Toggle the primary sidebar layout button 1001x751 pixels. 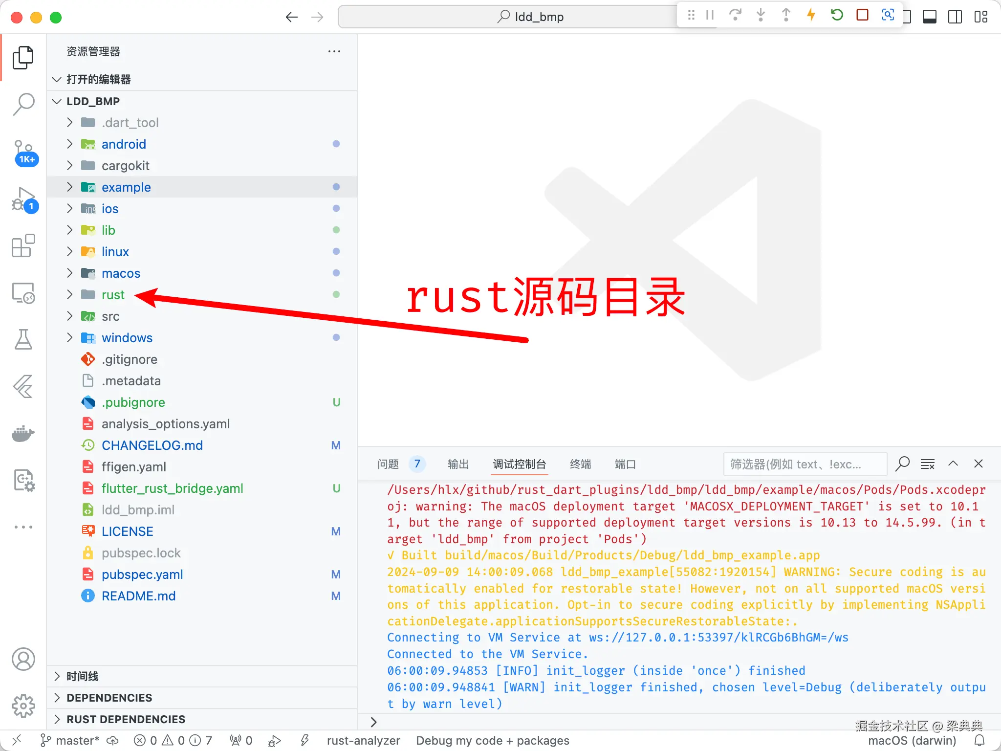[x=907, y=17]
